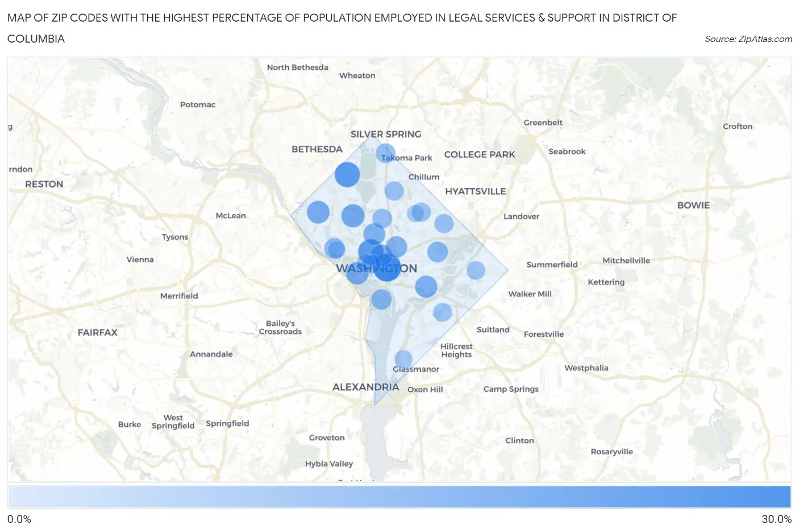The image size is (799, 532).
Task: Click the Wheaton map label
Action: (x=357, y=75)
